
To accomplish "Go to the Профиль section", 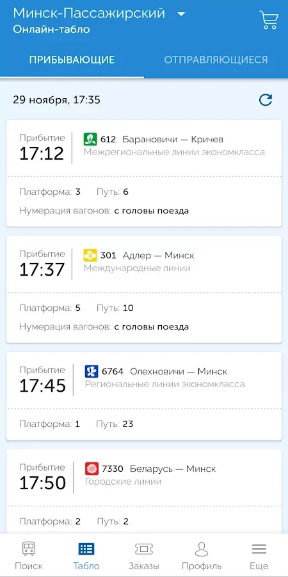I will [202, 555].
